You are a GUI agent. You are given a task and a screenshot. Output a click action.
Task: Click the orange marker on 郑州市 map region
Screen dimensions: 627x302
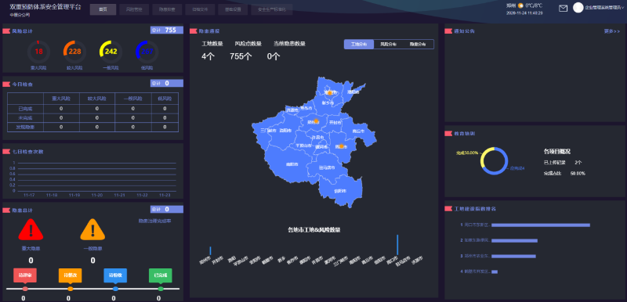[316, 121]
